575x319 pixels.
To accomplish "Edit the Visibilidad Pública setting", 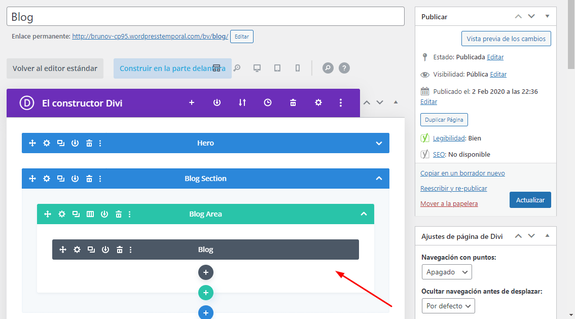I will (x=498, y=75).
